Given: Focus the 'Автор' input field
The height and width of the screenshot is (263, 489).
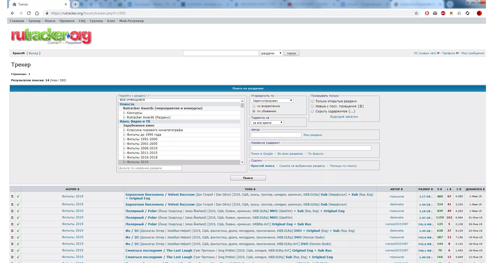Looking at the screenshot, I should [x=276, y=135].
